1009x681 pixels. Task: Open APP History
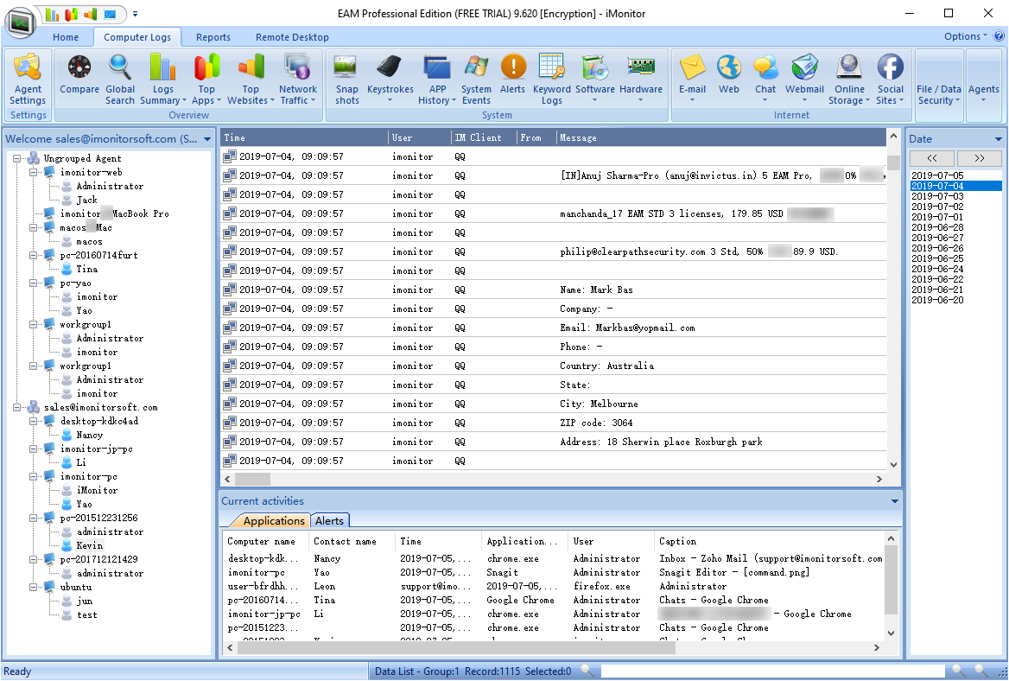[437, 80]
